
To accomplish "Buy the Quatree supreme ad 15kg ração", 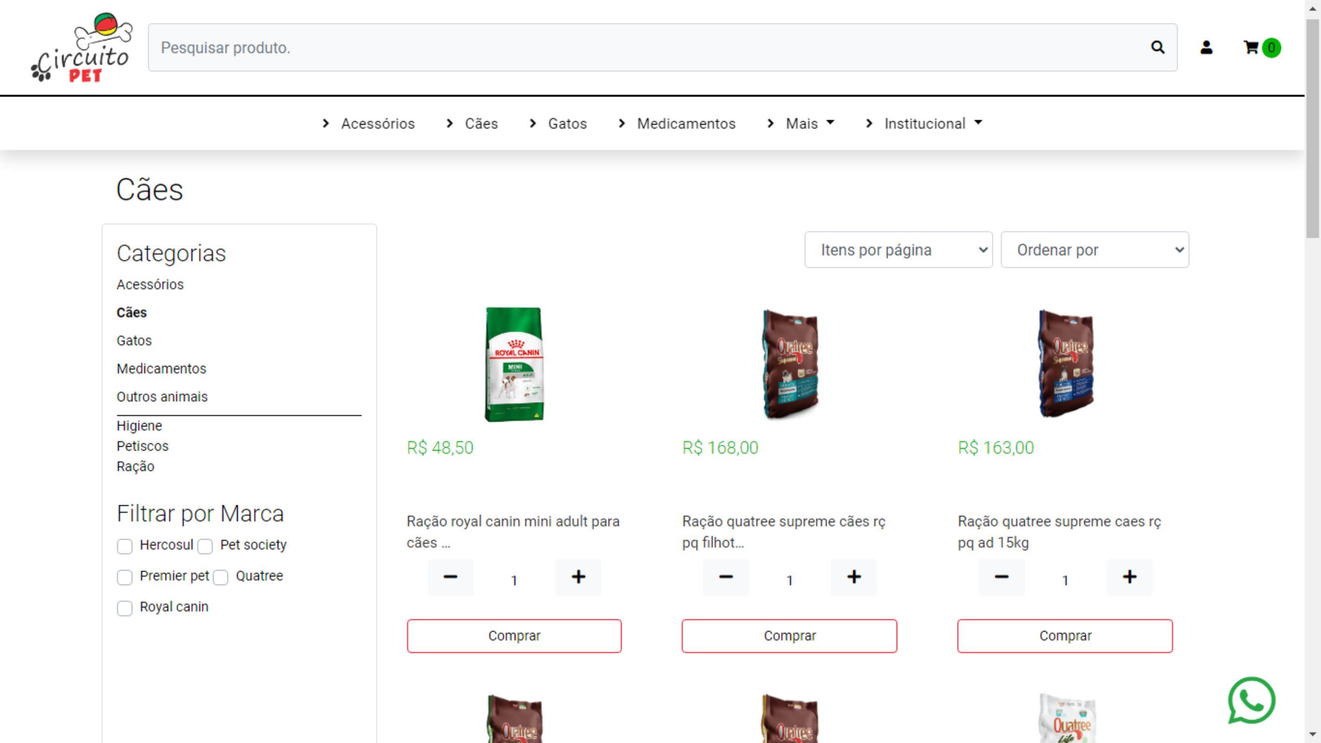I will (1065, 635).
